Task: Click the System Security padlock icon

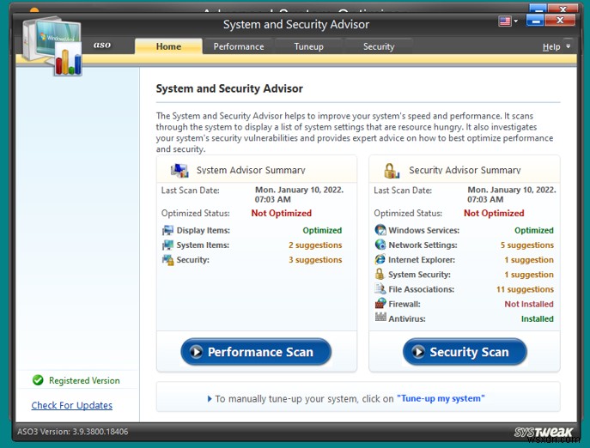Action: (x=380, y=275)
